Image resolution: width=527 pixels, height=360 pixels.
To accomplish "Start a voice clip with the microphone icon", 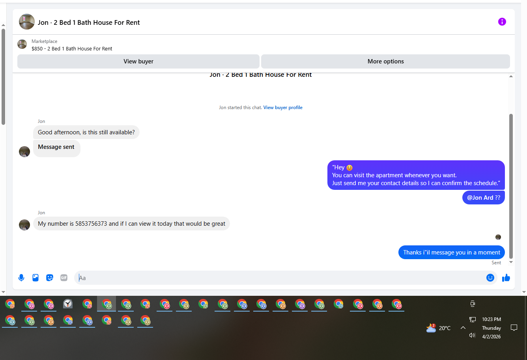I will click(x=21, y=278).
